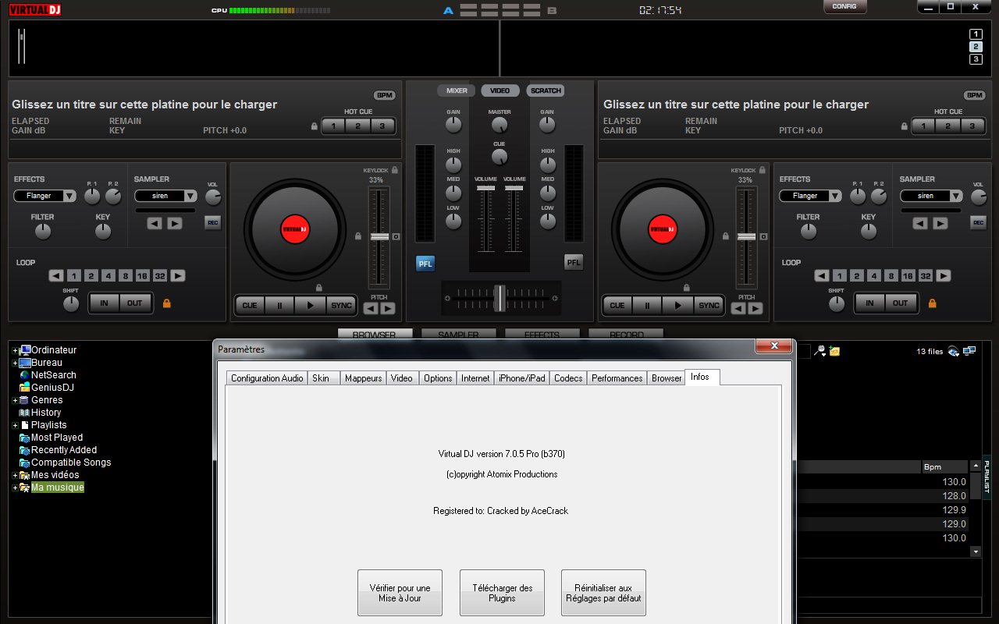This screenshot has width=999, height=624.
Task: Toggle sampler REC on the left deck
Action: (x=212, y=223)
